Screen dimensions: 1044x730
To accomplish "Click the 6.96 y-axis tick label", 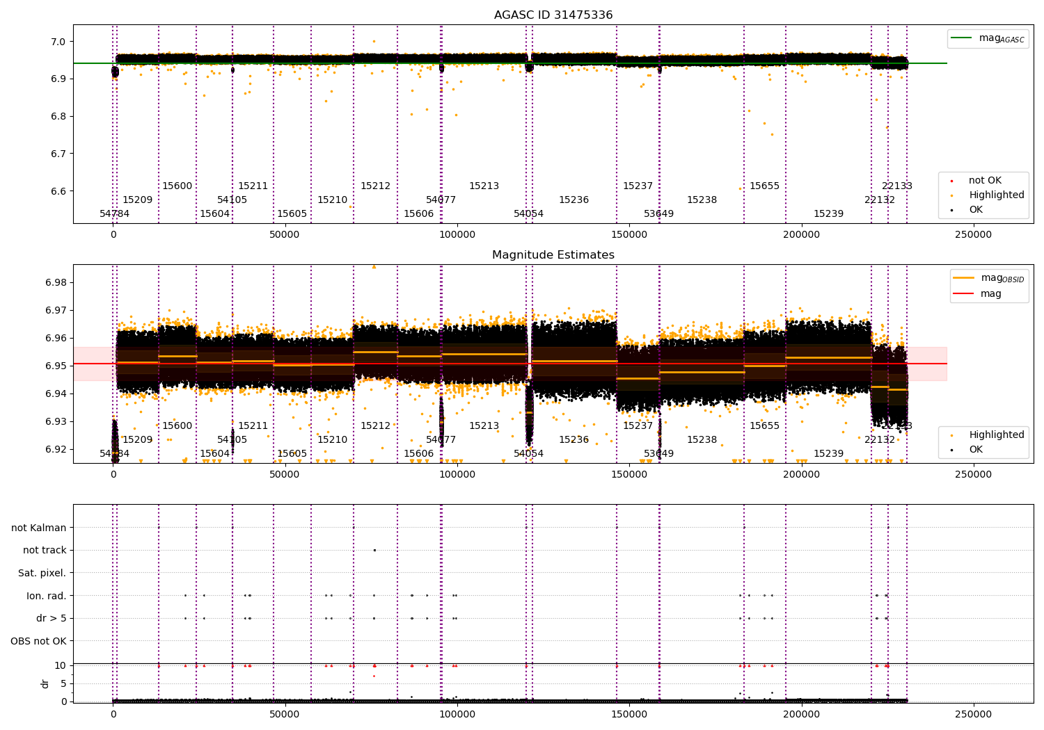I will click(56, 339).
